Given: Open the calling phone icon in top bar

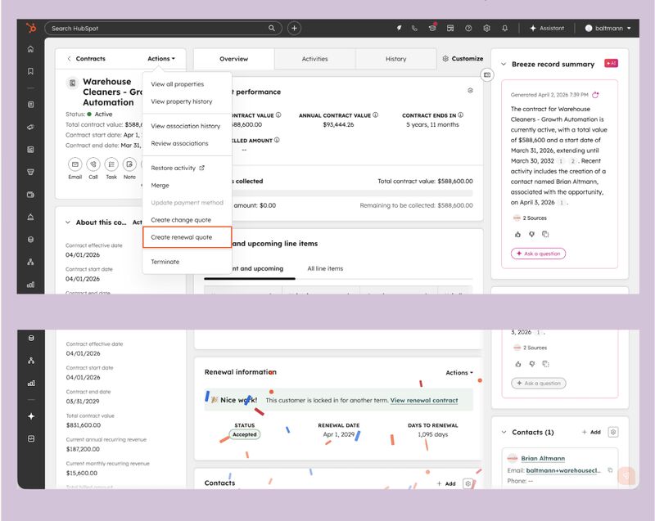Looking at the screenshot, I should tap(414, 28).
